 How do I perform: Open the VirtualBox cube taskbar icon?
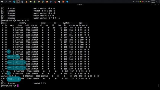(51, 2)
